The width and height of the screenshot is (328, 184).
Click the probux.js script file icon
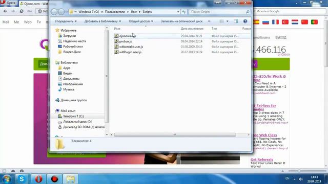tap(116, 41)
